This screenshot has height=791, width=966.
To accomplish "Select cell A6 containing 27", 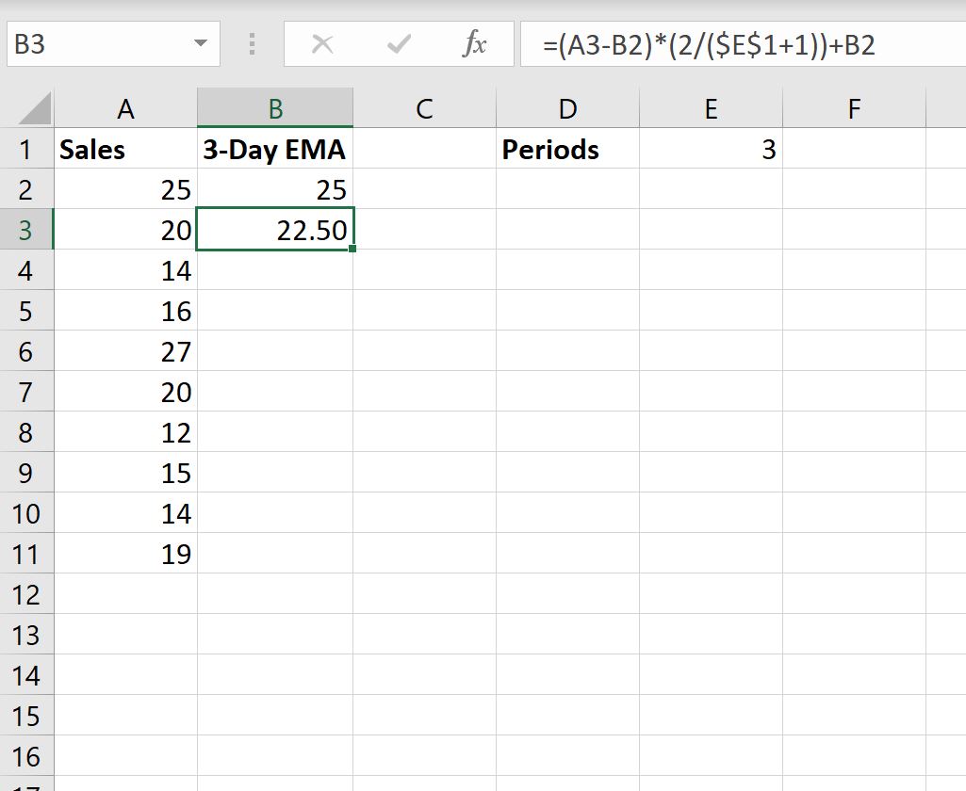I will click(x=125, y=351).
